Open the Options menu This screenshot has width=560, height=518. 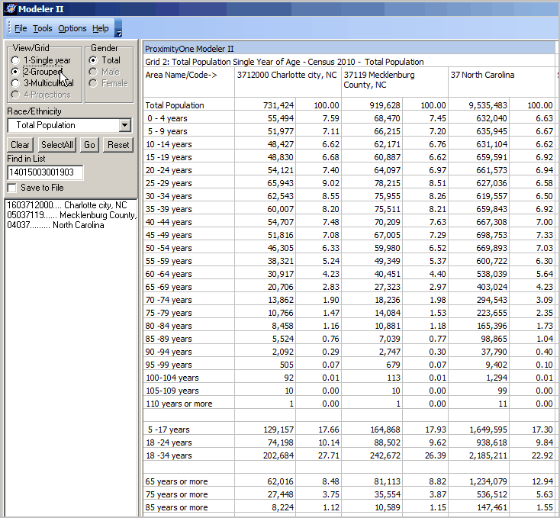[x=72, y=28]
